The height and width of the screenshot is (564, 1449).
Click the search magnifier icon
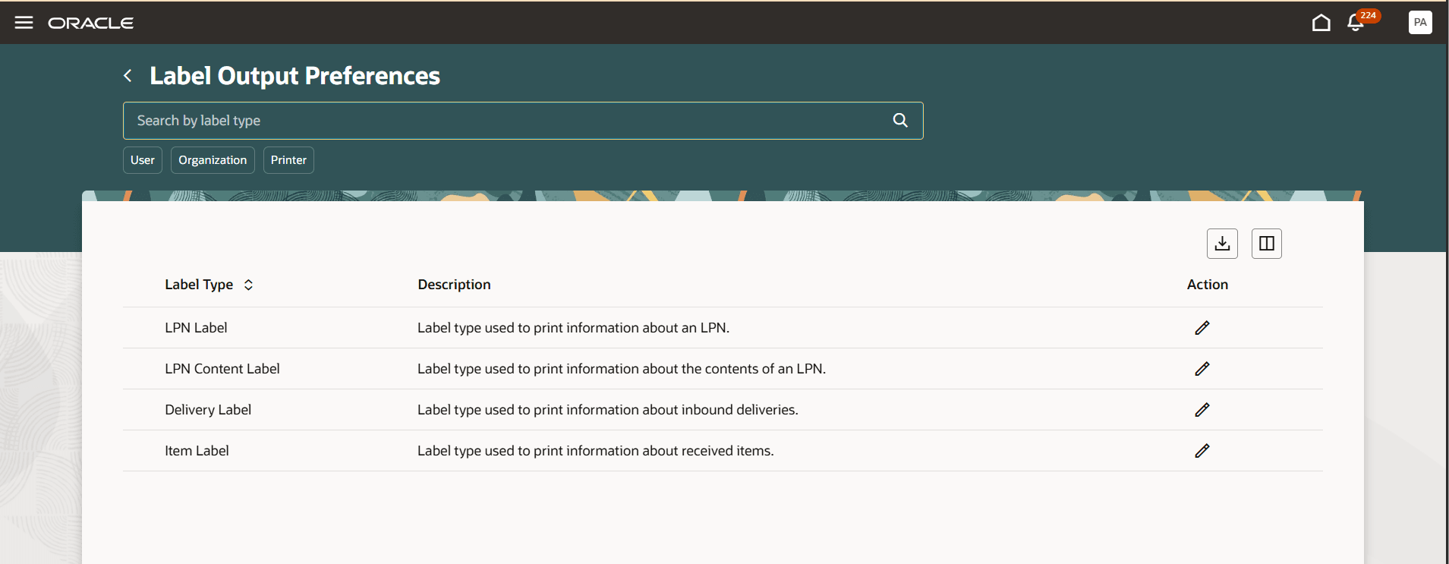tap(900, 120)
